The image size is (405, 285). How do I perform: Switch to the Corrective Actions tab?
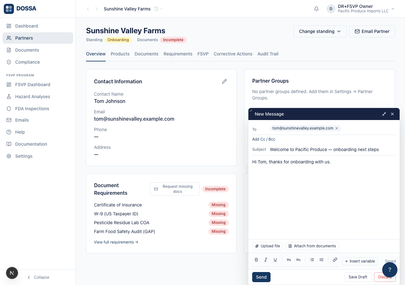[233, 54]
